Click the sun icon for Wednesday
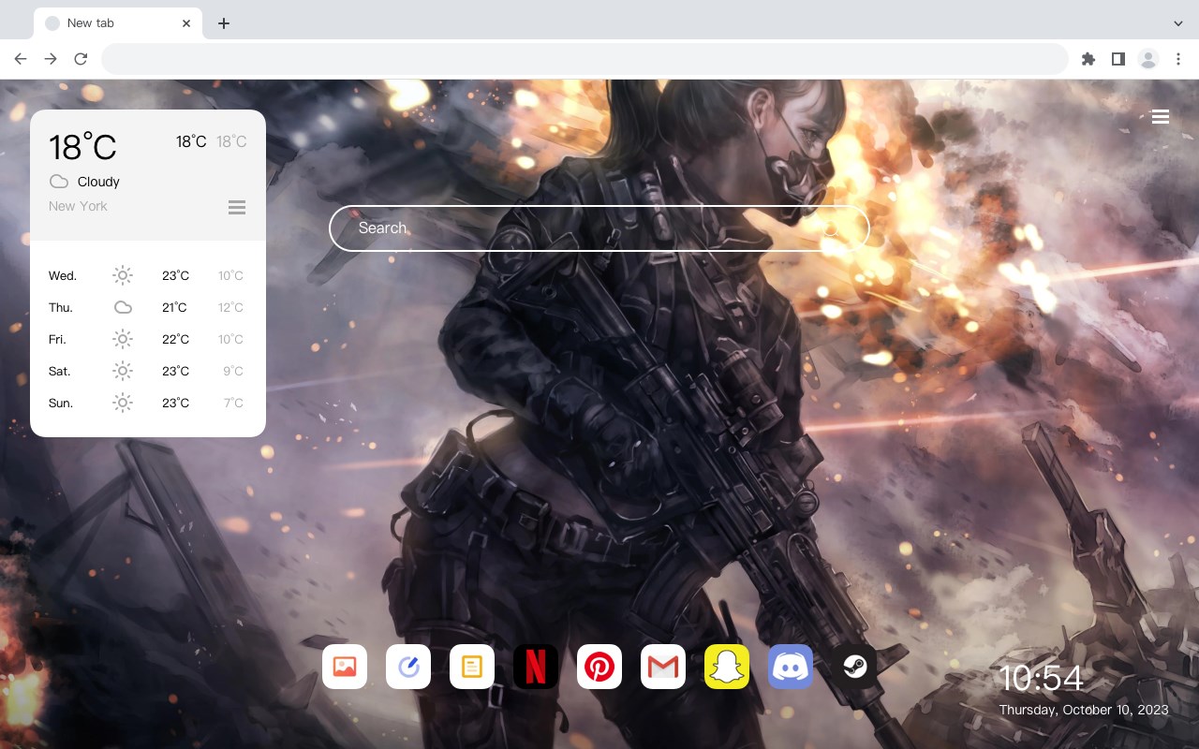 (x=123, y=275)
